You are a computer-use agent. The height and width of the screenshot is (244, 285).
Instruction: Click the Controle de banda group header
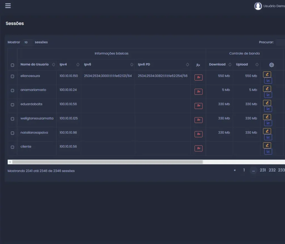tap(244, 53)
